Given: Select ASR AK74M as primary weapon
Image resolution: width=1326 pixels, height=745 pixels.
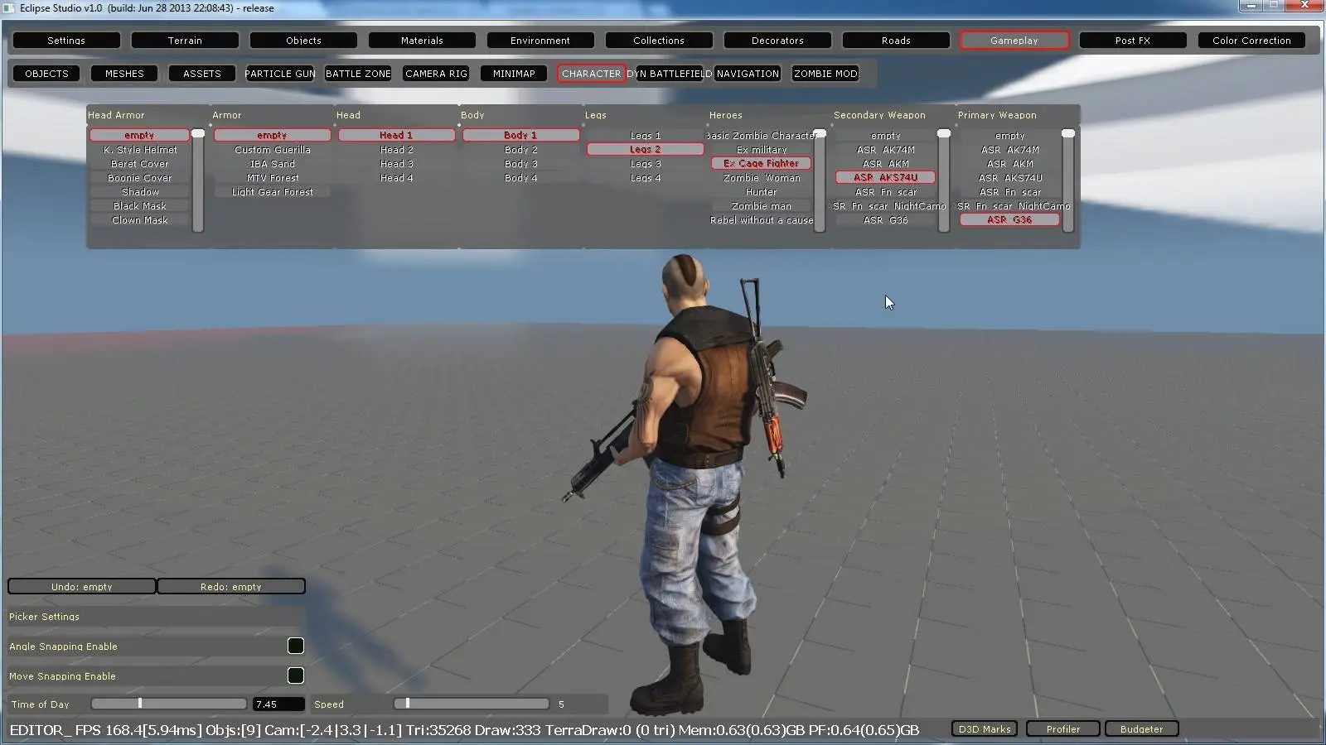Looking at the screenshot, I should (x=1010, y=150).
